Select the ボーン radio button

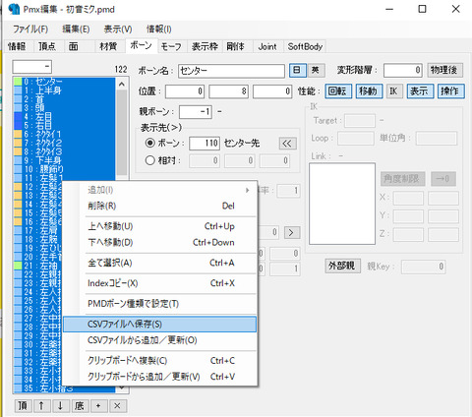[x=150, y=143]
